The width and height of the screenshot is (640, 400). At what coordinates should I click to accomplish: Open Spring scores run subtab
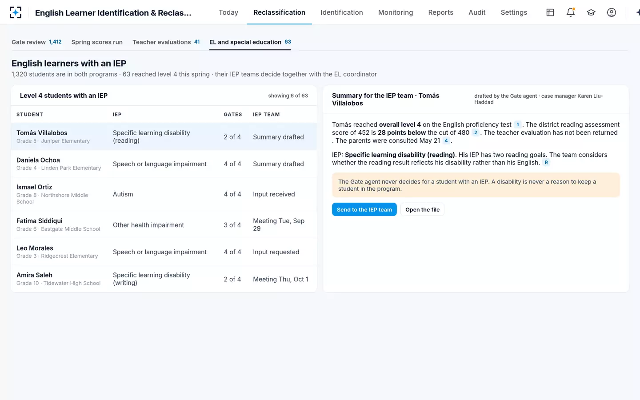(x=97, y=42)
